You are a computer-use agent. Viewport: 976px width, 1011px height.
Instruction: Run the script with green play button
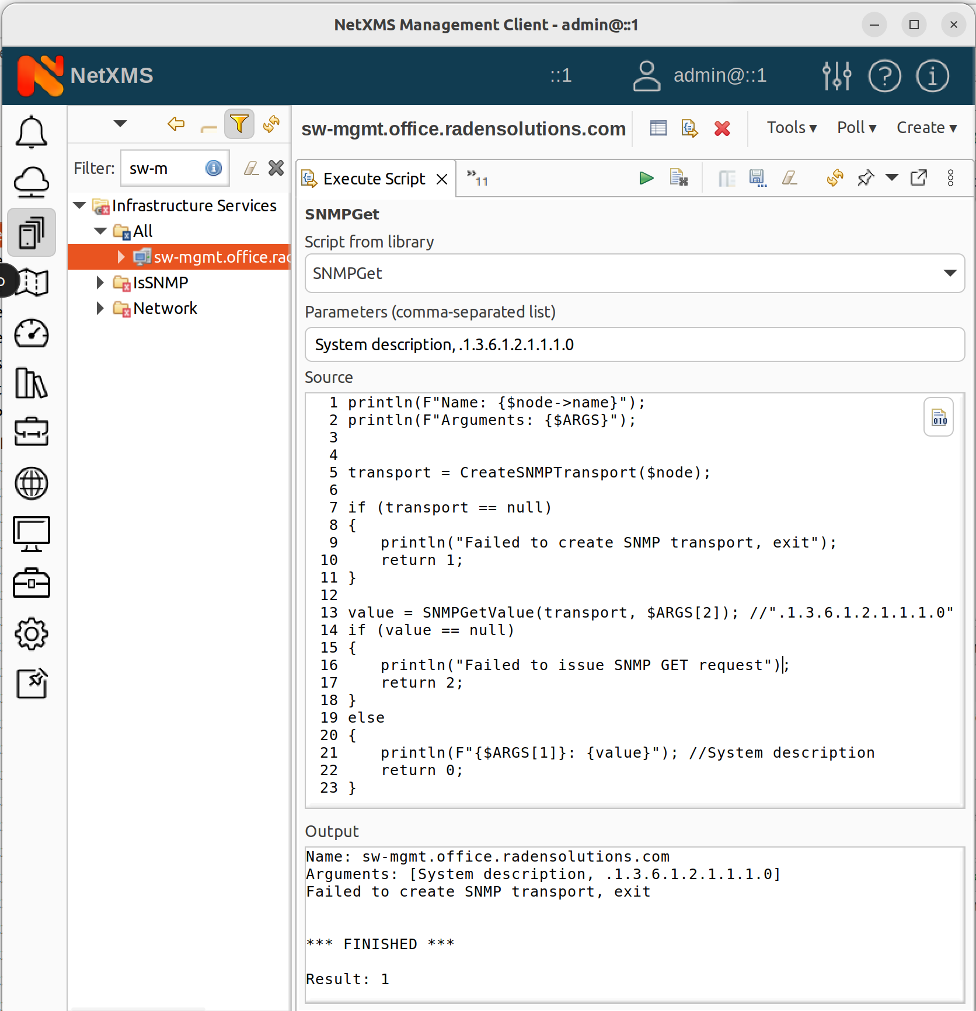pyautogui.click(x=646, y=178)
